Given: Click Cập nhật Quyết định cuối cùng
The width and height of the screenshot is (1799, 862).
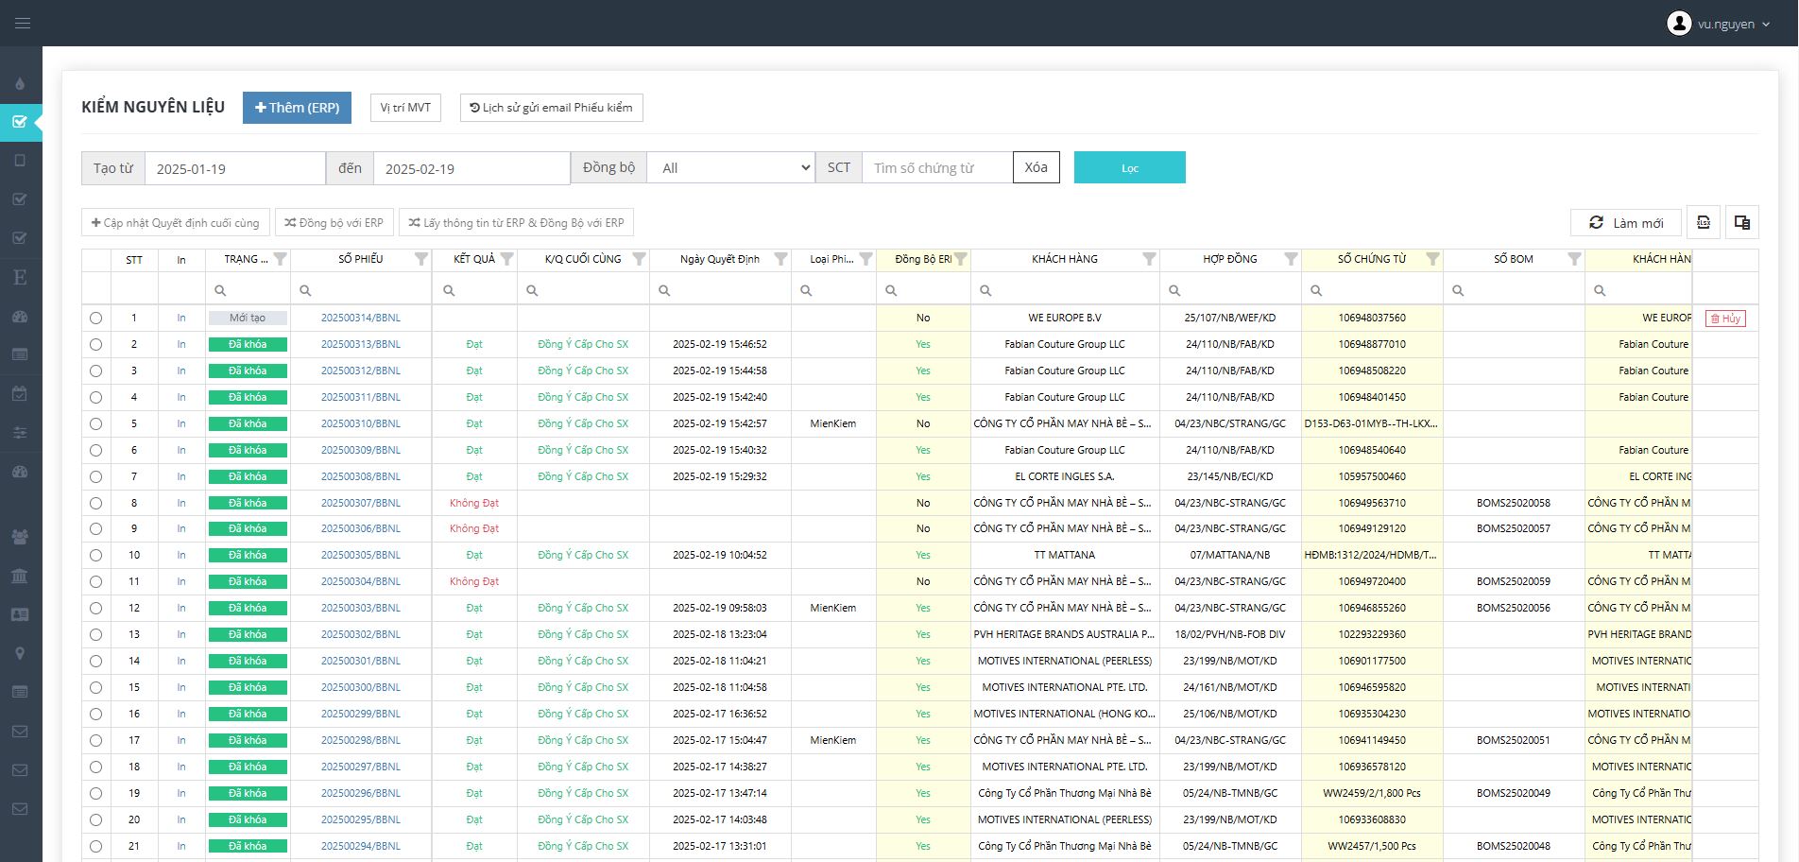Looking at the screenshot, I should click(176, 223).
